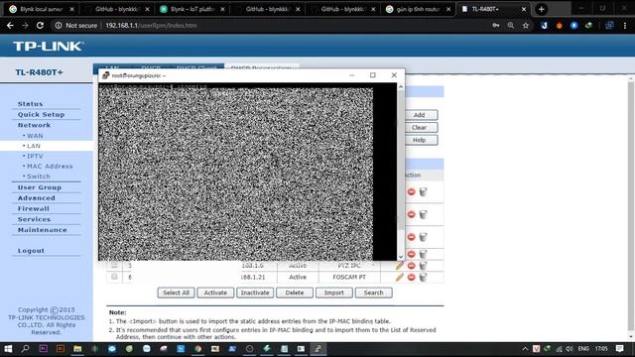Click the Import button
This screenshot has width=635, height=357.
tap(333, 293)
